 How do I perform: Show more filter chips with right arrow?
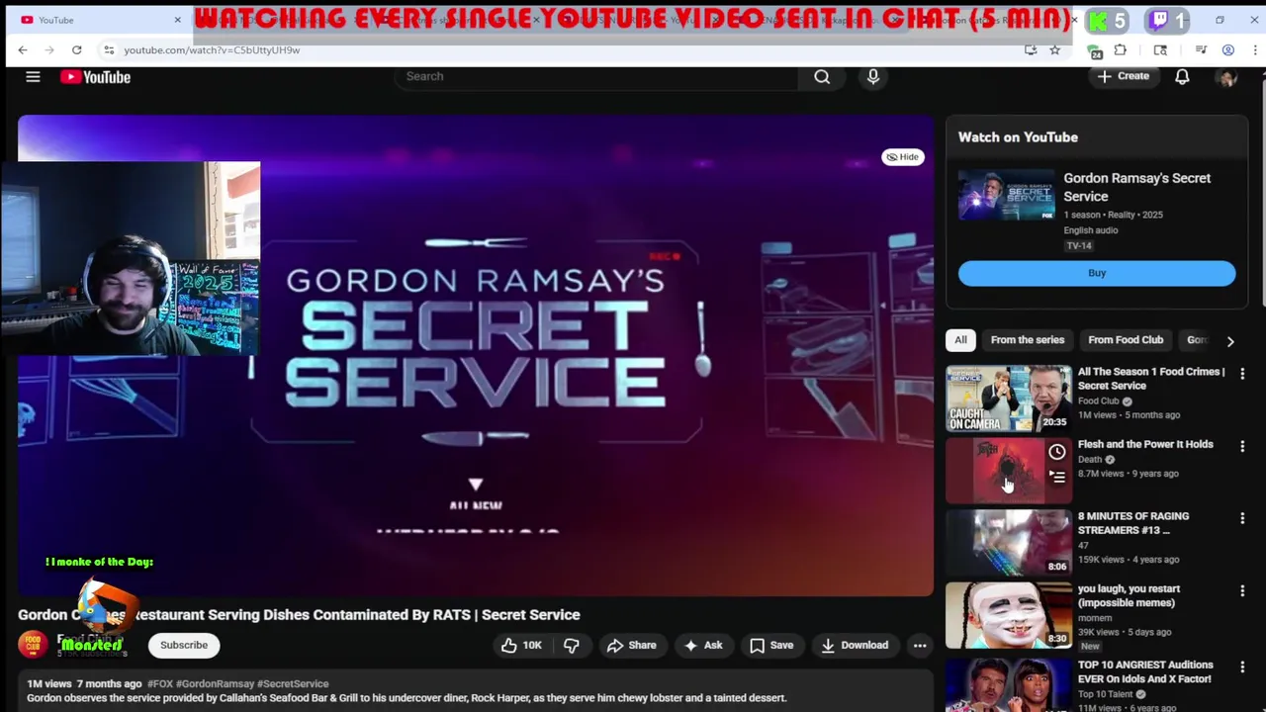[x=1230, y=340]
